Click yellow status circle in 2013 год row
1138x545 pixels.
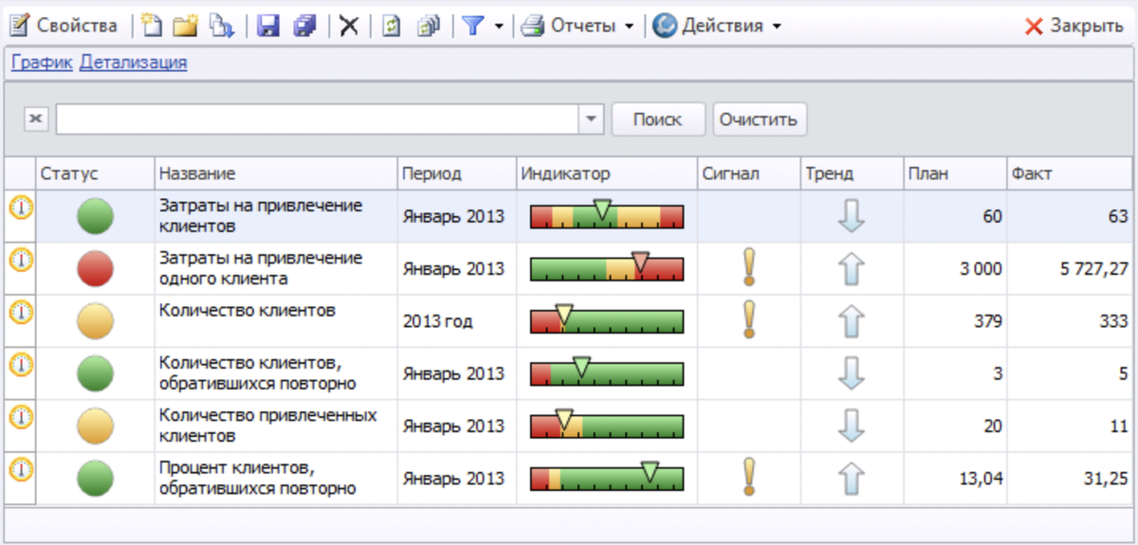pyautogui.click(x=95, y=321)
